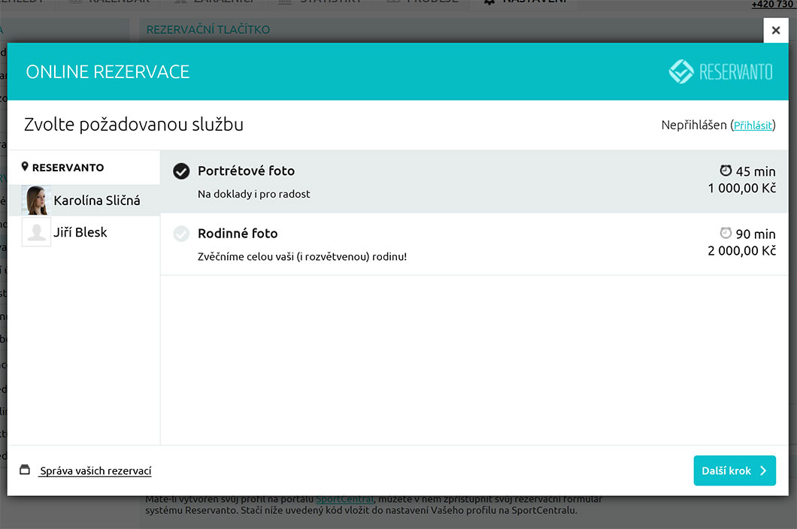Open Správa vašich rezervací link
Viewport: 797px width, 529px height.
[x=95, y=471]
